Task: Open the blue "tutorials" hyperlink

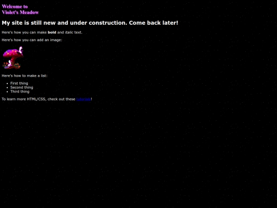Action: (x=84, y=99)
